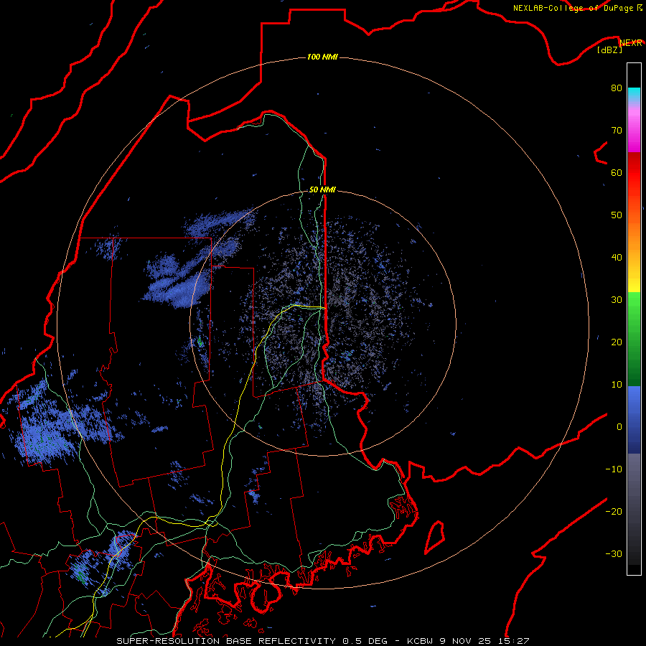Click the Super-Resolution Base Reflectivity caption
This screenshot has width=646, height=646.
(322, 641)
